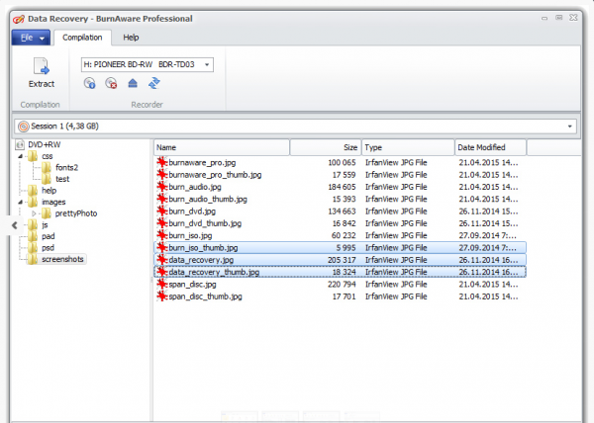Open the Session 1 dropdown
Screen dimensions: 594x423
click(x=295, y=127)
